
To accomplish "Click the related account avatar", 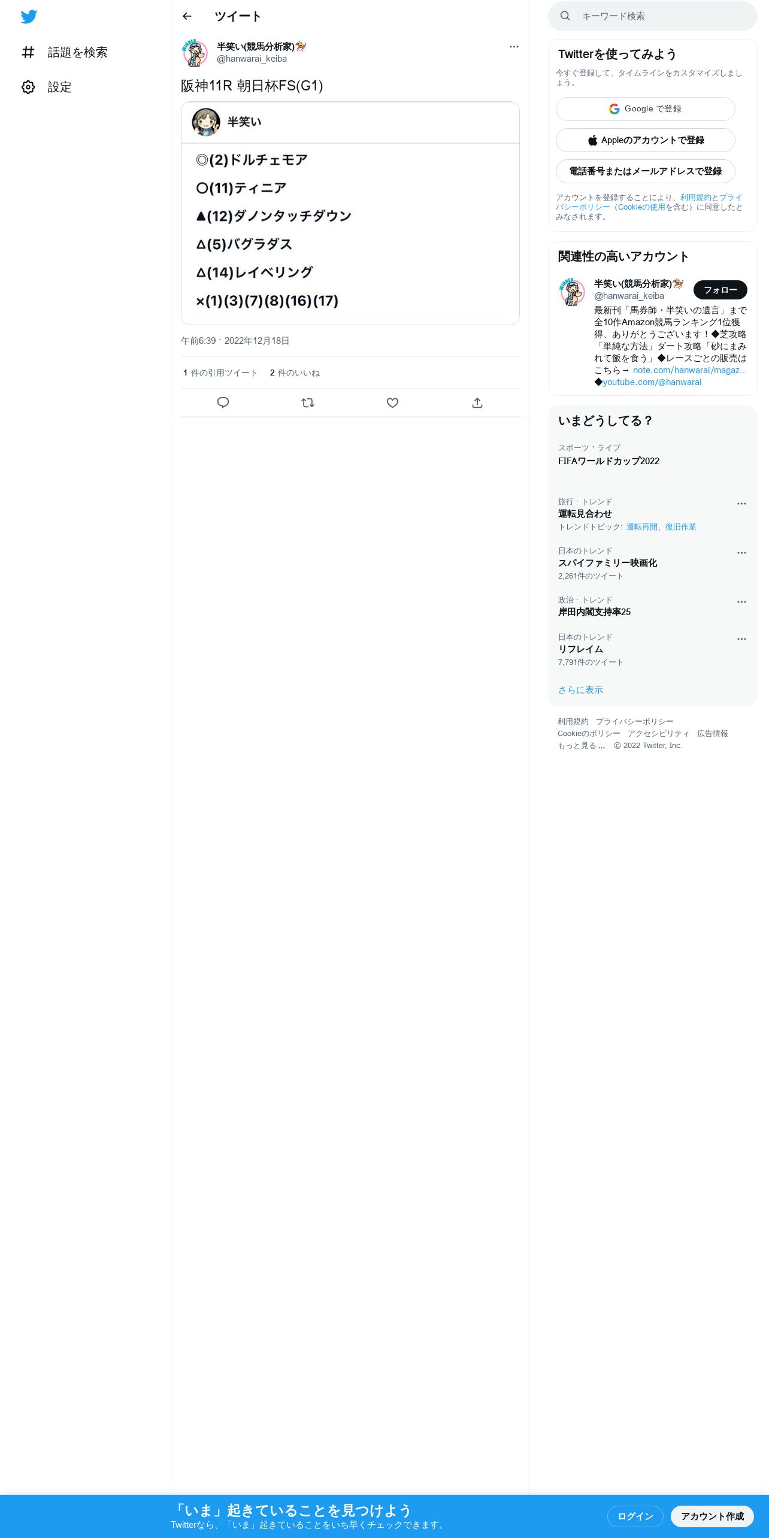I will pos(572,292).
